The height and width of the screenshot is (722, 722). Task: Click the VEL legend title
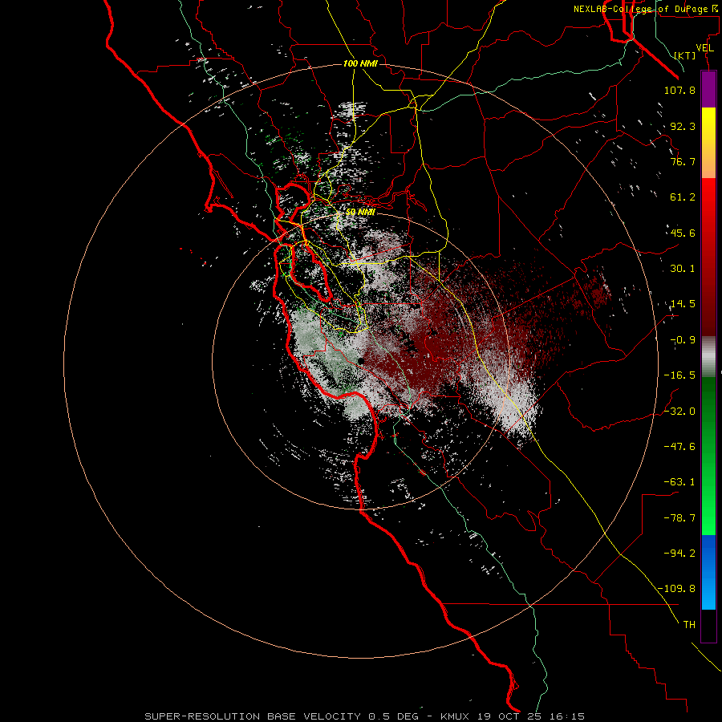[x=704, y=48]
